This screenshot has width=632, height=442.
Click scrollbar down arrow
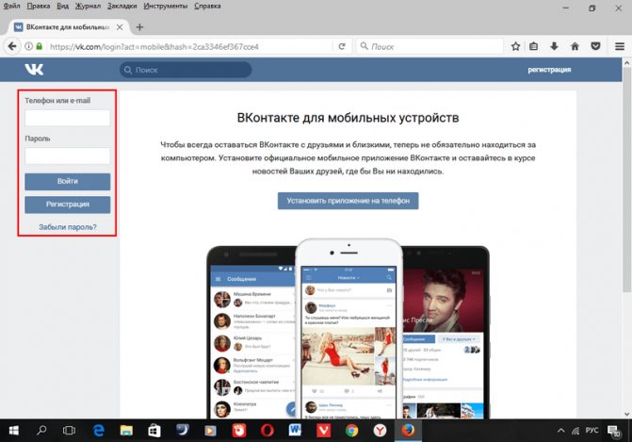coord(626,414)
